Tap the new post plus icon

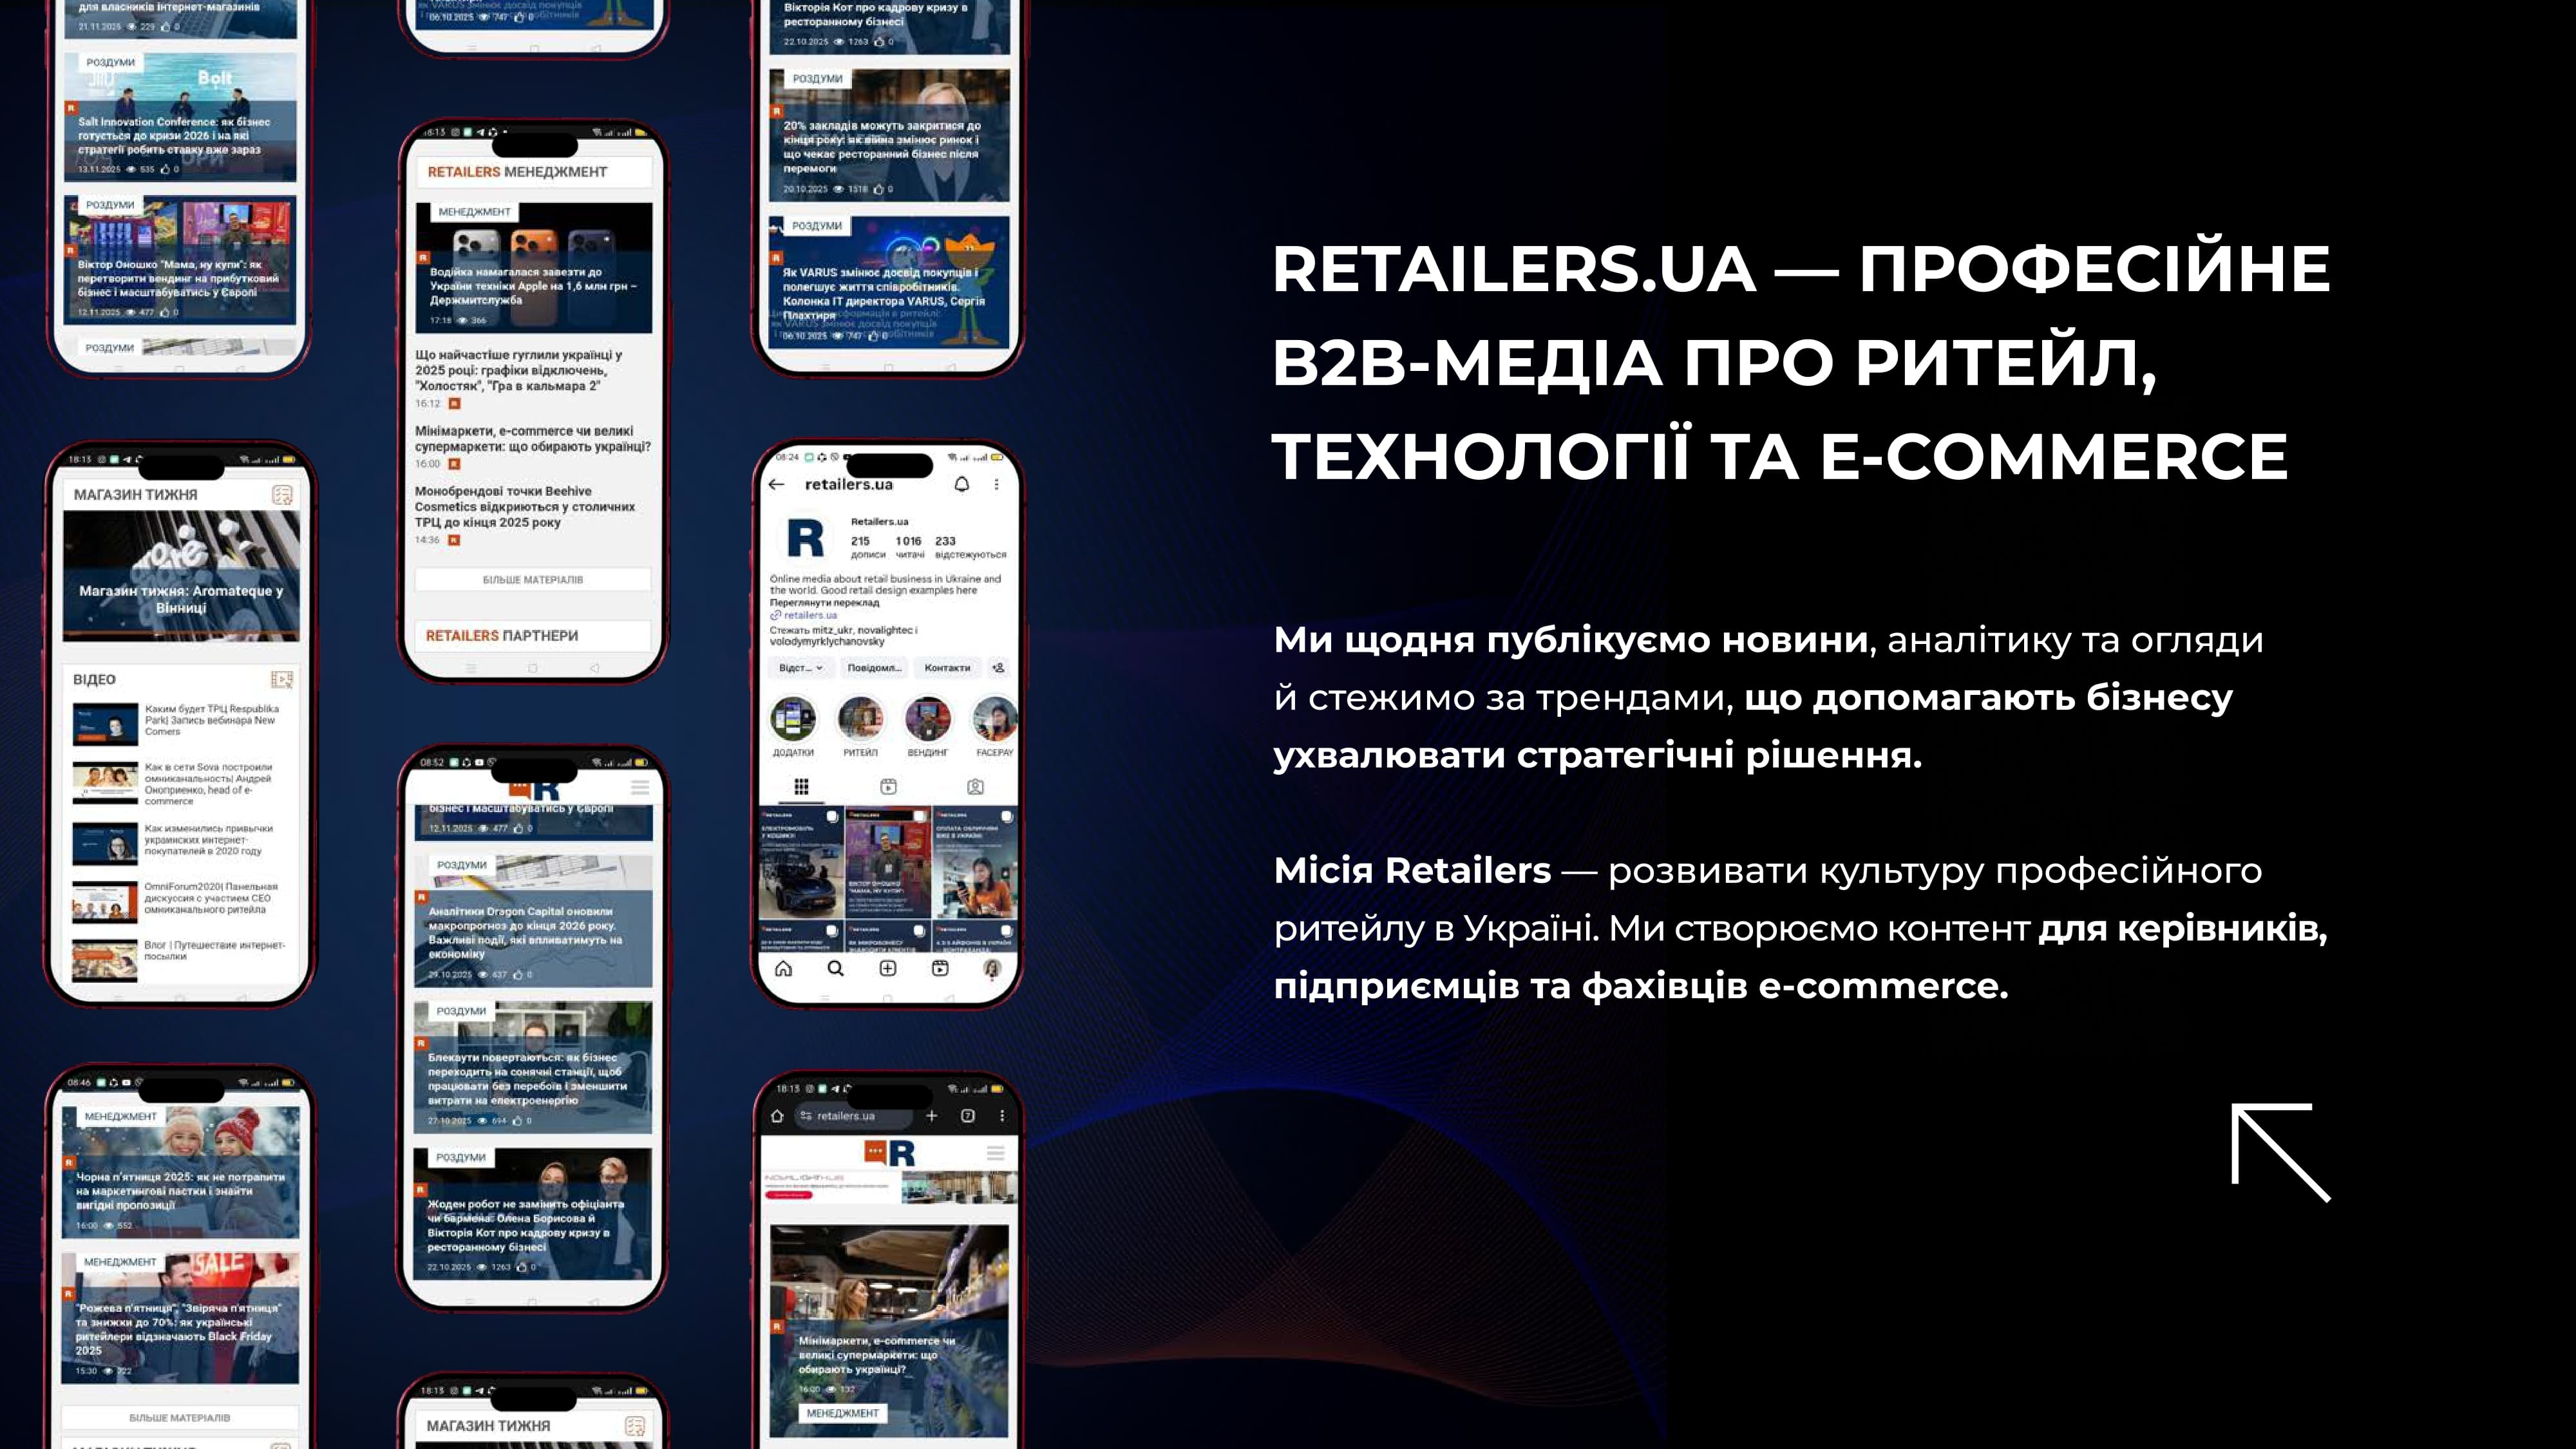pyautogui.click(x=888, y=968)
